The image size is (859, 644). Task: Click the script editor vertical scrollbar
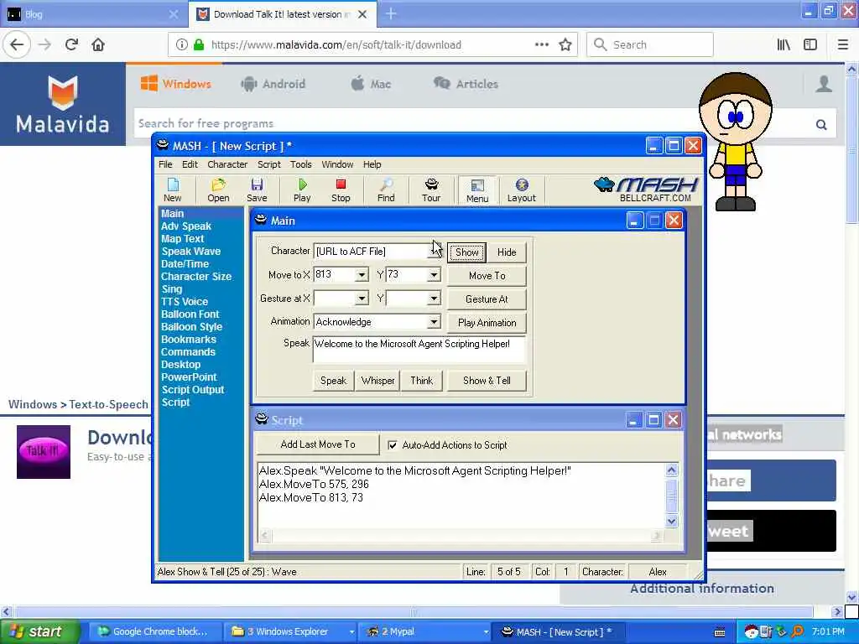[x=672, y=496]
